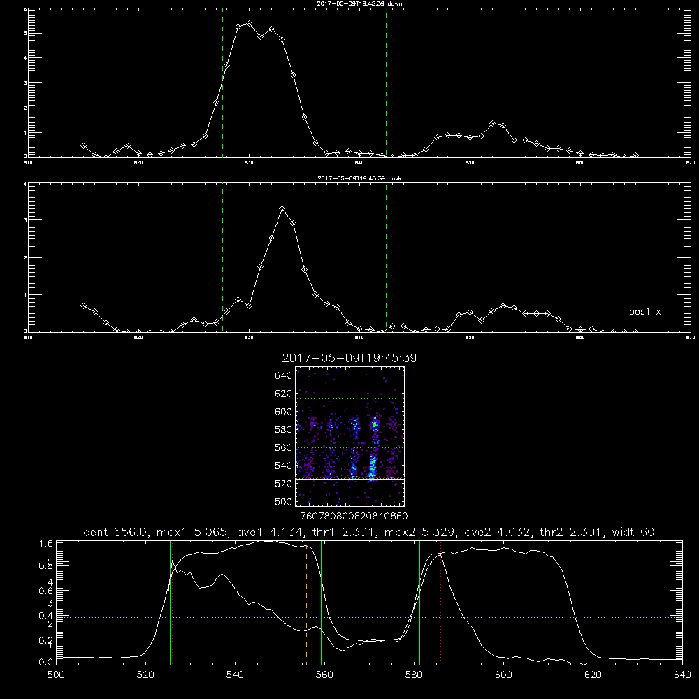699x699 pixels.
Task: Click the peak diamond marker in dusk plot
Action: tap(282, 208)
